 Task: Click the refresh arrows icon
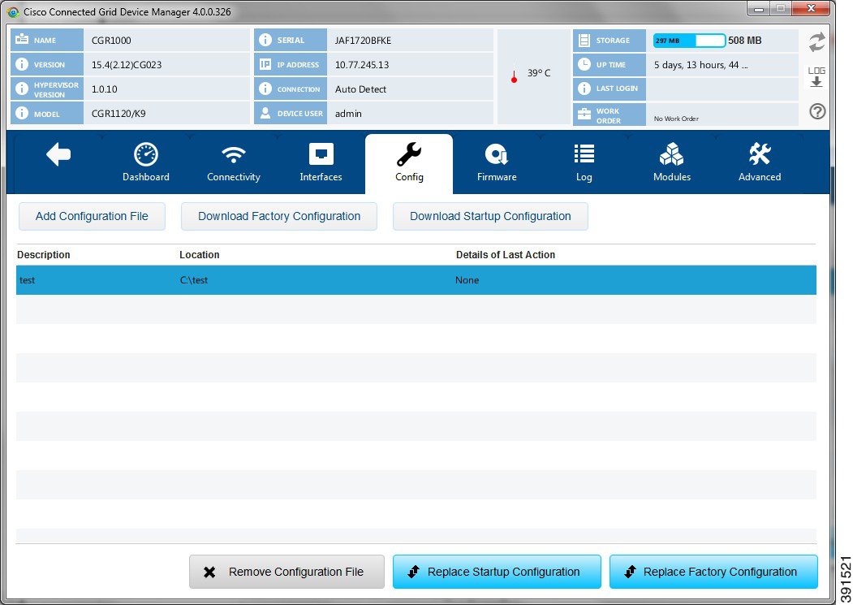pos(816,42)
